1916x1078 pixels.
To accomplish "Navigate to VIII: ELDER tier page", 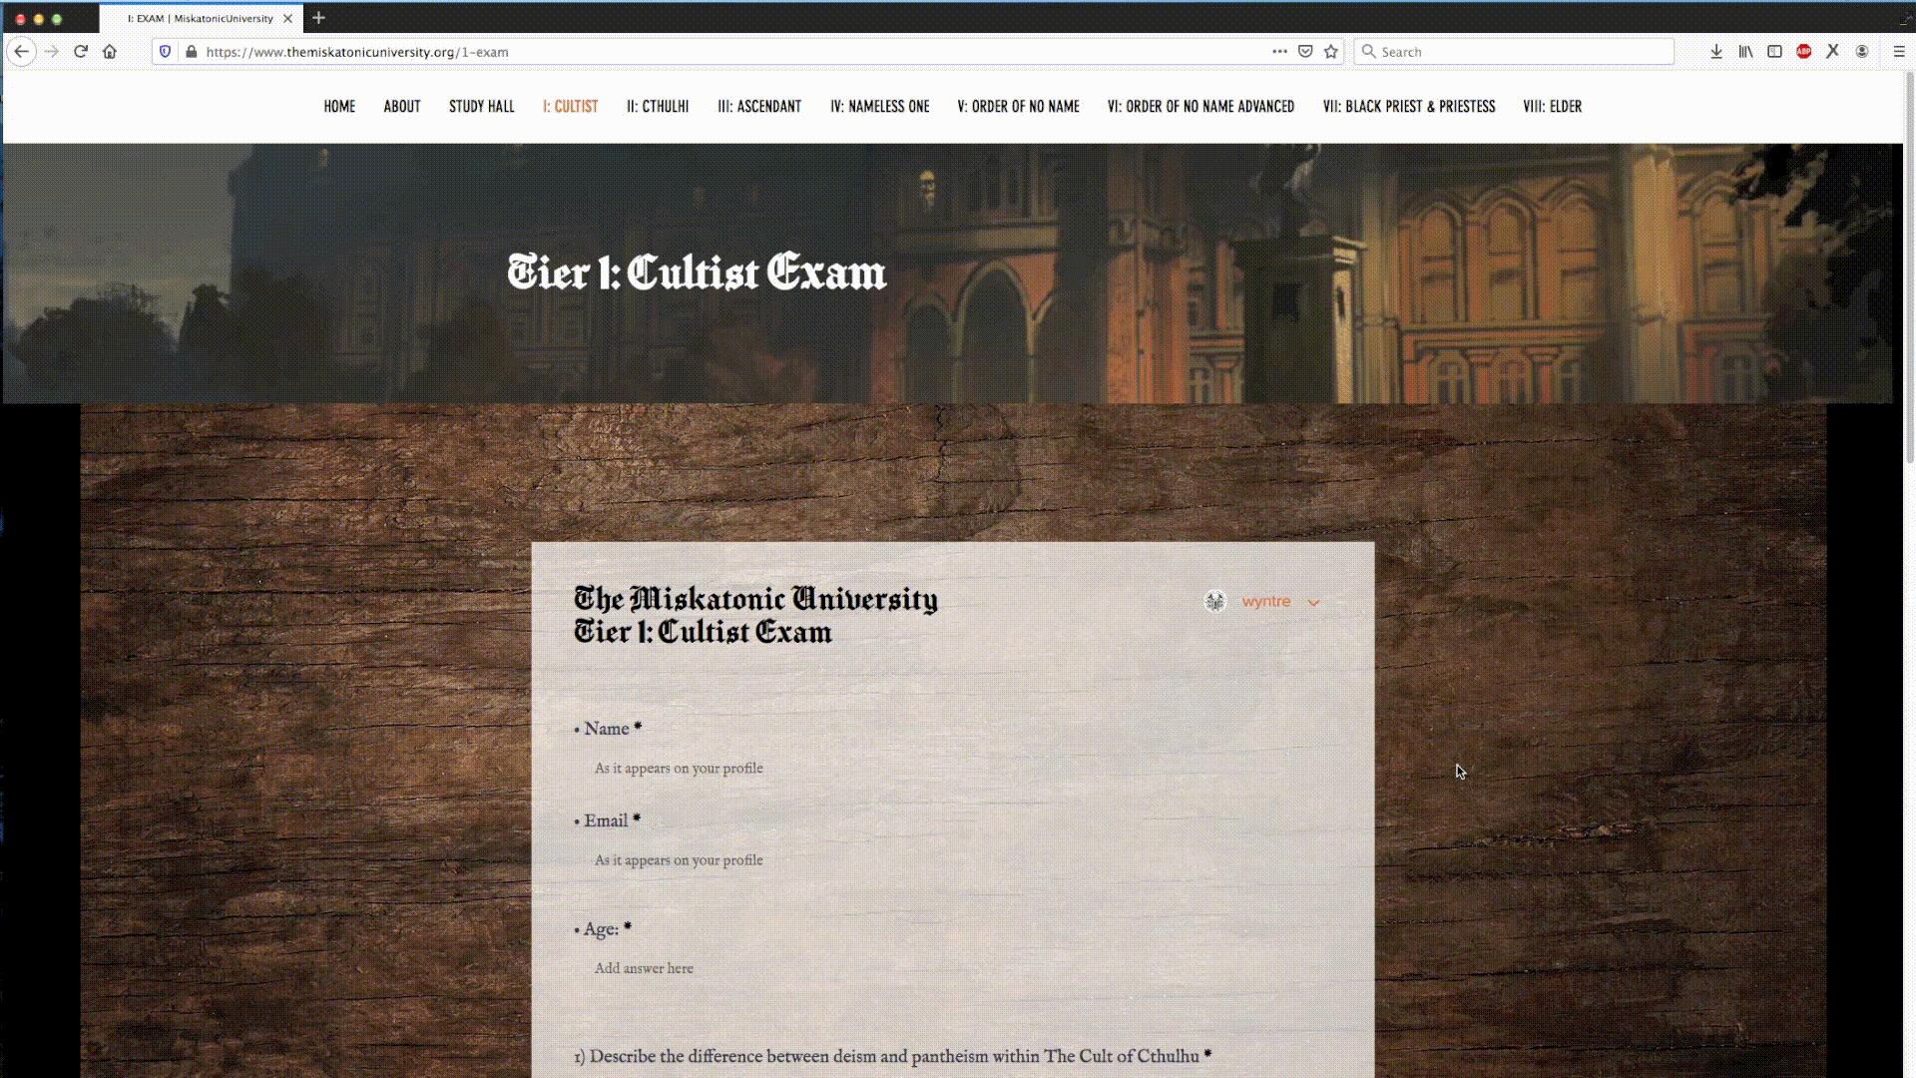I will click(x=1553, y=107).
